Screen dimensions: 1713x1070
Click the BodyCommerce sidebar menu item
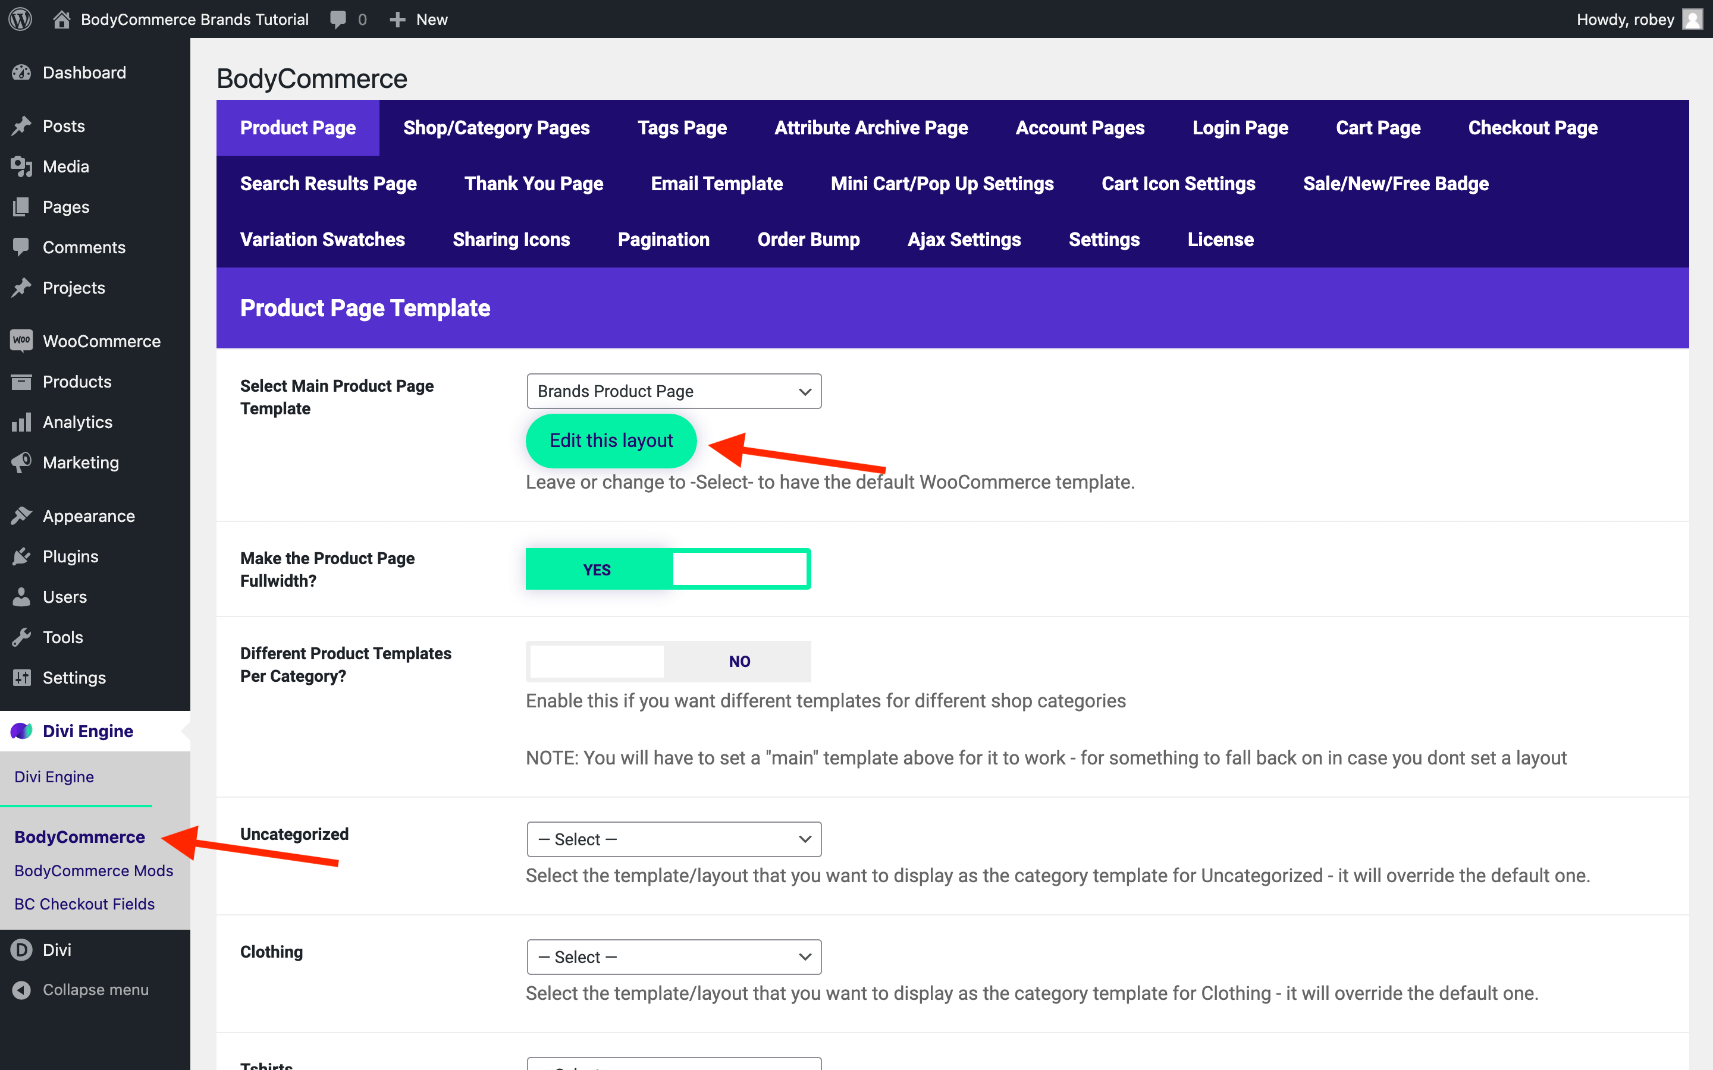tap(79, 837)
